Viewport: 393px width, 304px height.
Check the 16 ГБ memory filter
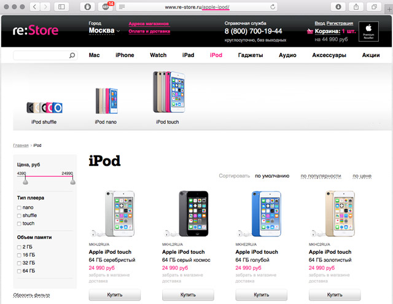pos(19,255)
